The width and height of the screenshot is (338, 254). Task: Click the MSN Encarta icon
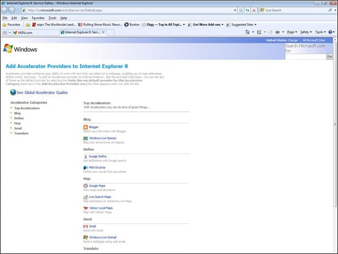[x=86, y=168]
